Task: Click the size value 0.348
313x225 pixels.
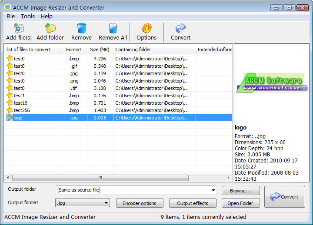Action: click(x=100, y=66)
